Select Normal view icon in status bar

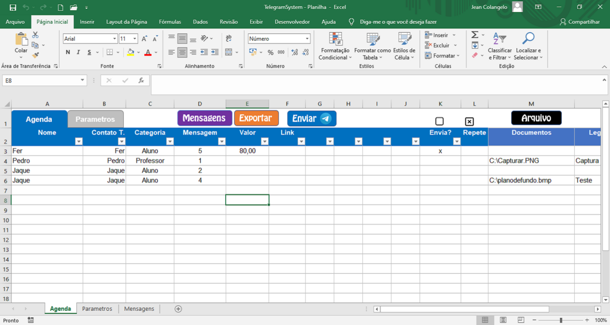tap(485, 320)
